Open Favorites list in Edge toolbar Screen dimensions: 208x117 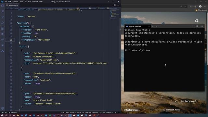point(191,6)
